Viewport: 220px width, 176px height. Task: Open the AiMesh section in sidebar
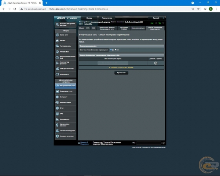66,41
